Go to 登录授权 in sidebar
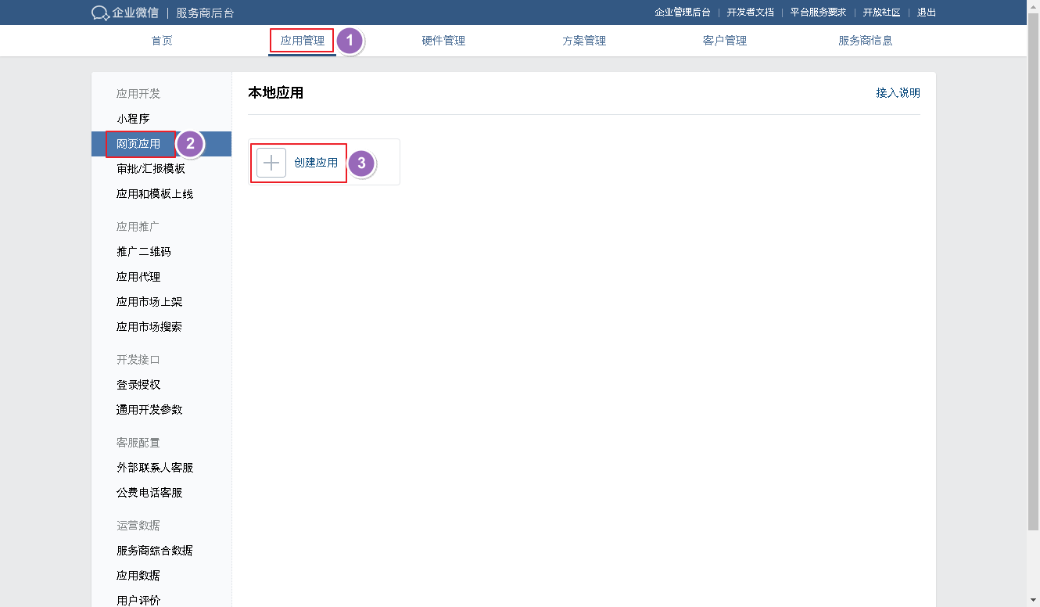The width and height of the screenshot is (1040, 607). click(x=138, y=385)
